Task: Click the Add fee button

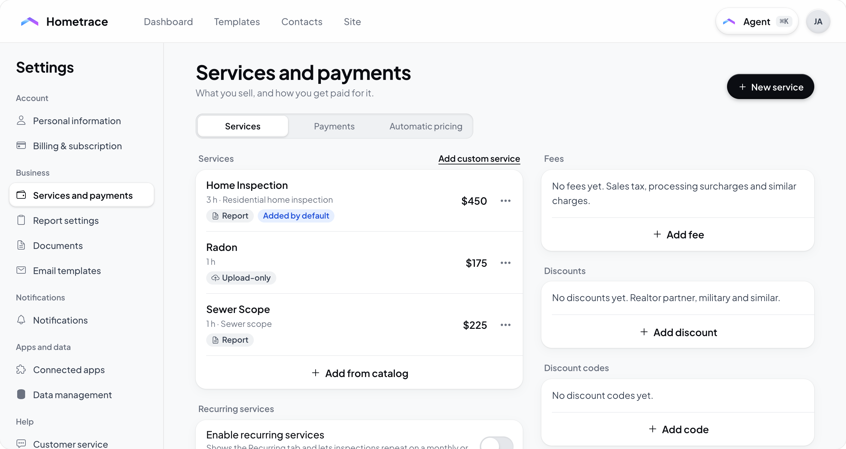Action: tap(678, 234)
